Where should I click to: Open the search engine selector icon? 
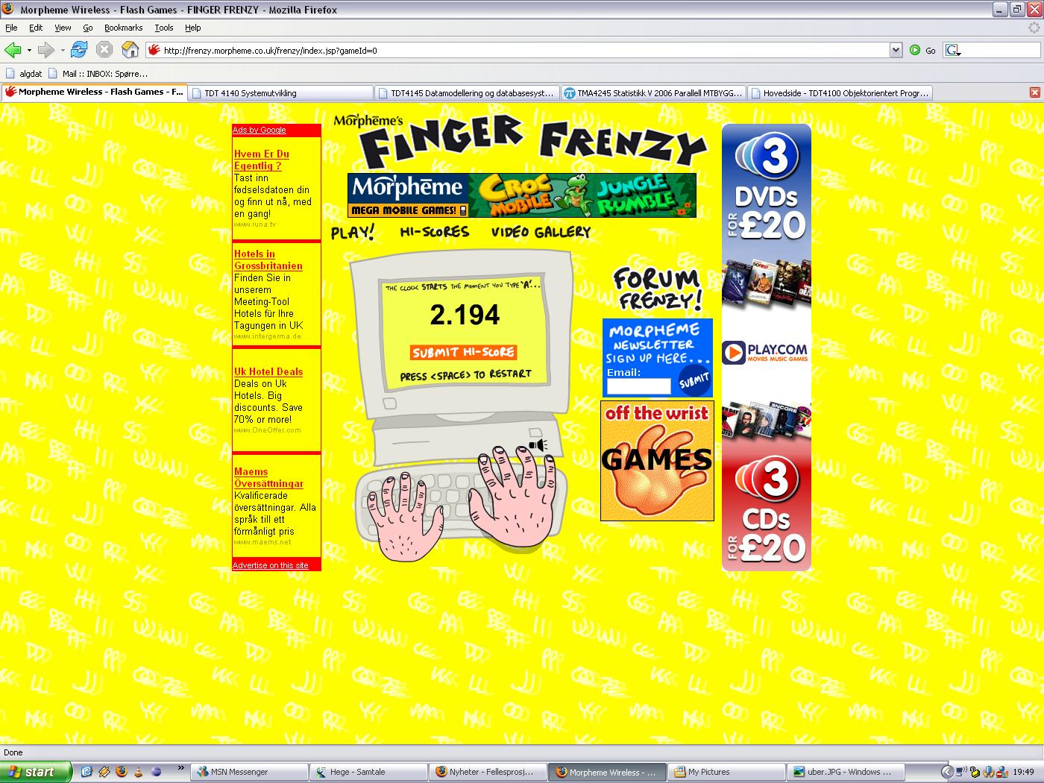tap(953, 50)
